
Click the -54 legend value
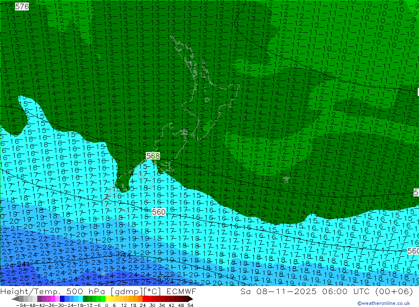tap(21, 305)
